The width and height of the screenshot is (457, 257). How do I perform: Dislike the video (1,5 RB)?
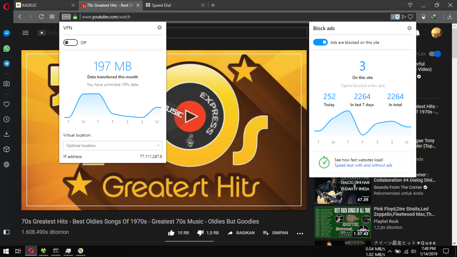point(208,233)
